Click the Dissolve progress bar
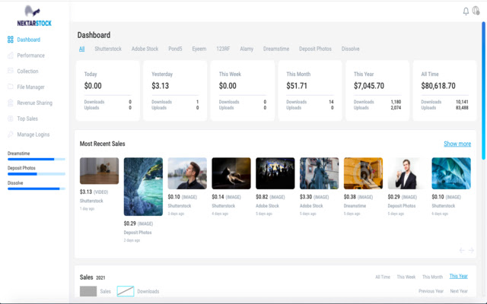 pyautogui.click(x=37, y=188)
